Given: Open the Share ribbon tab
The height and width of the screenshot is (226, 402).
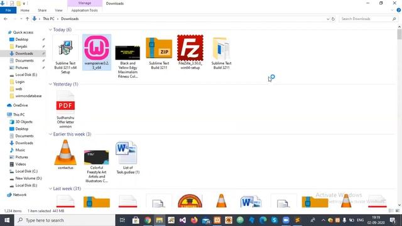Looking at the screenshot, I should tap(42, 10).
